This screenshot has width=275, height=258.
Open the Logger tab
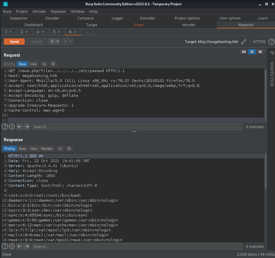(117, 18)
